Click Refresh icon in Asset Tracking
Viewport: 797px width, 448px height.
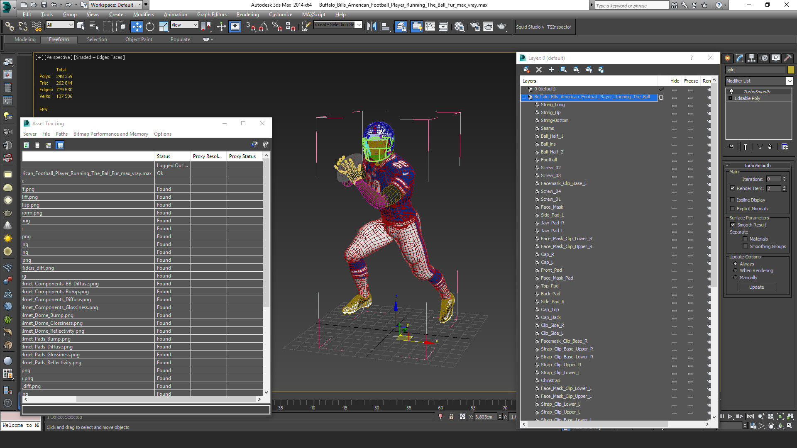[26, 145]
